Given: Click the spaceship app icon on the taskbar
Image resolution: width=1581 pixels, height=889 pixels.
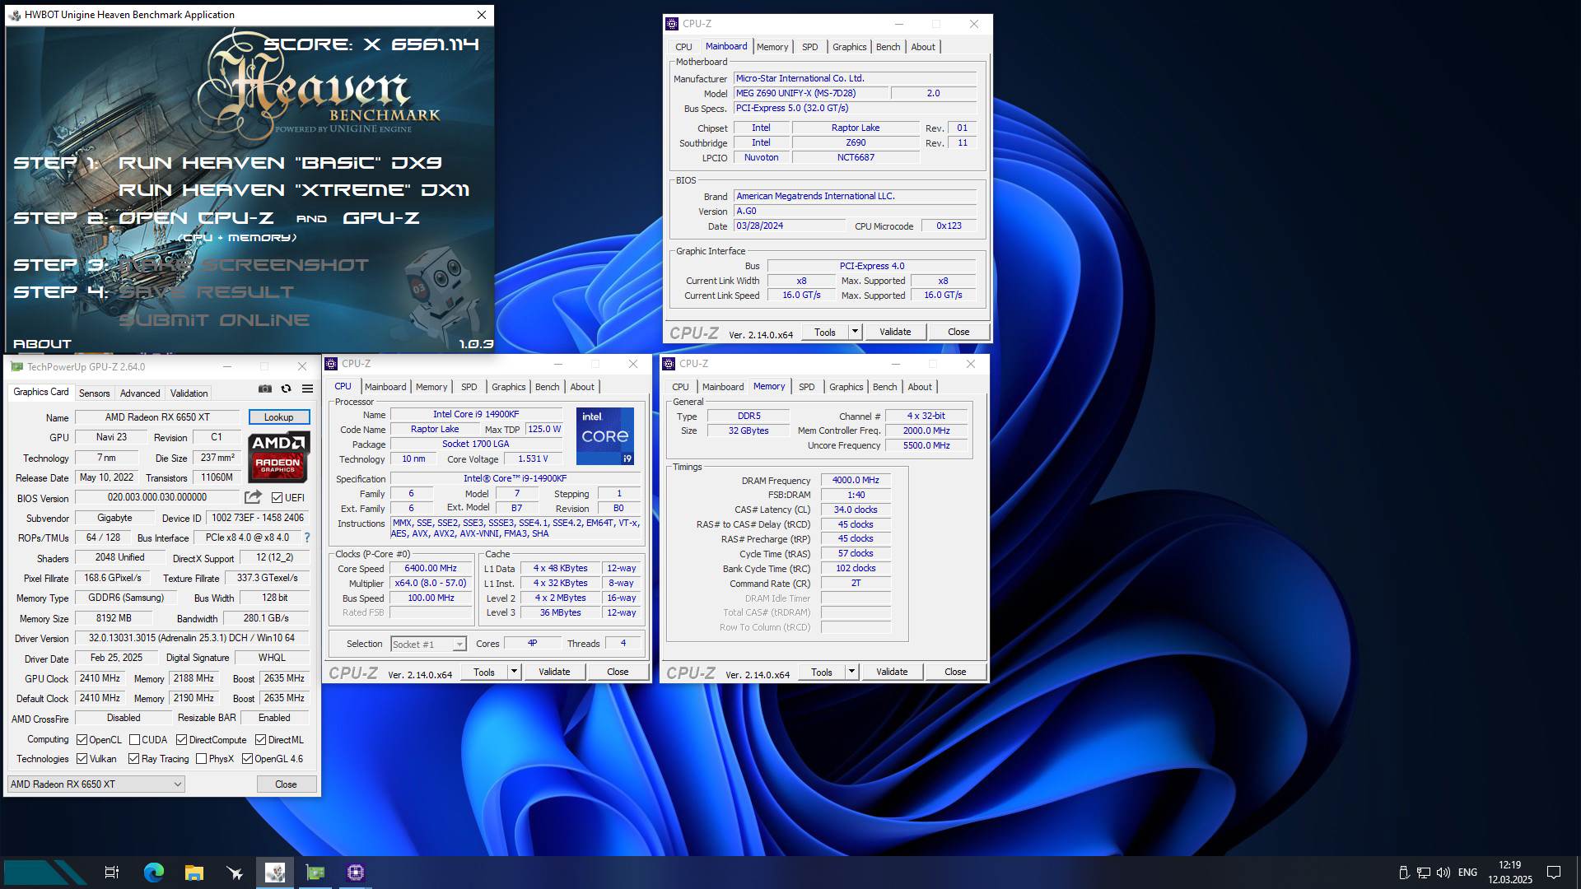Looking at the screenshot, I should [235, 873].
